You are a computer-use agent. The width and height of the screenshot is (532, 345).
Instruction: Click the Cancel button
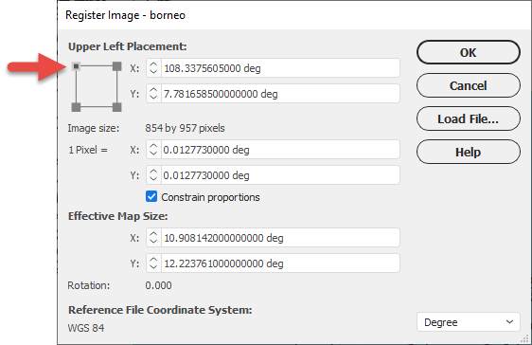pos(469,85)
